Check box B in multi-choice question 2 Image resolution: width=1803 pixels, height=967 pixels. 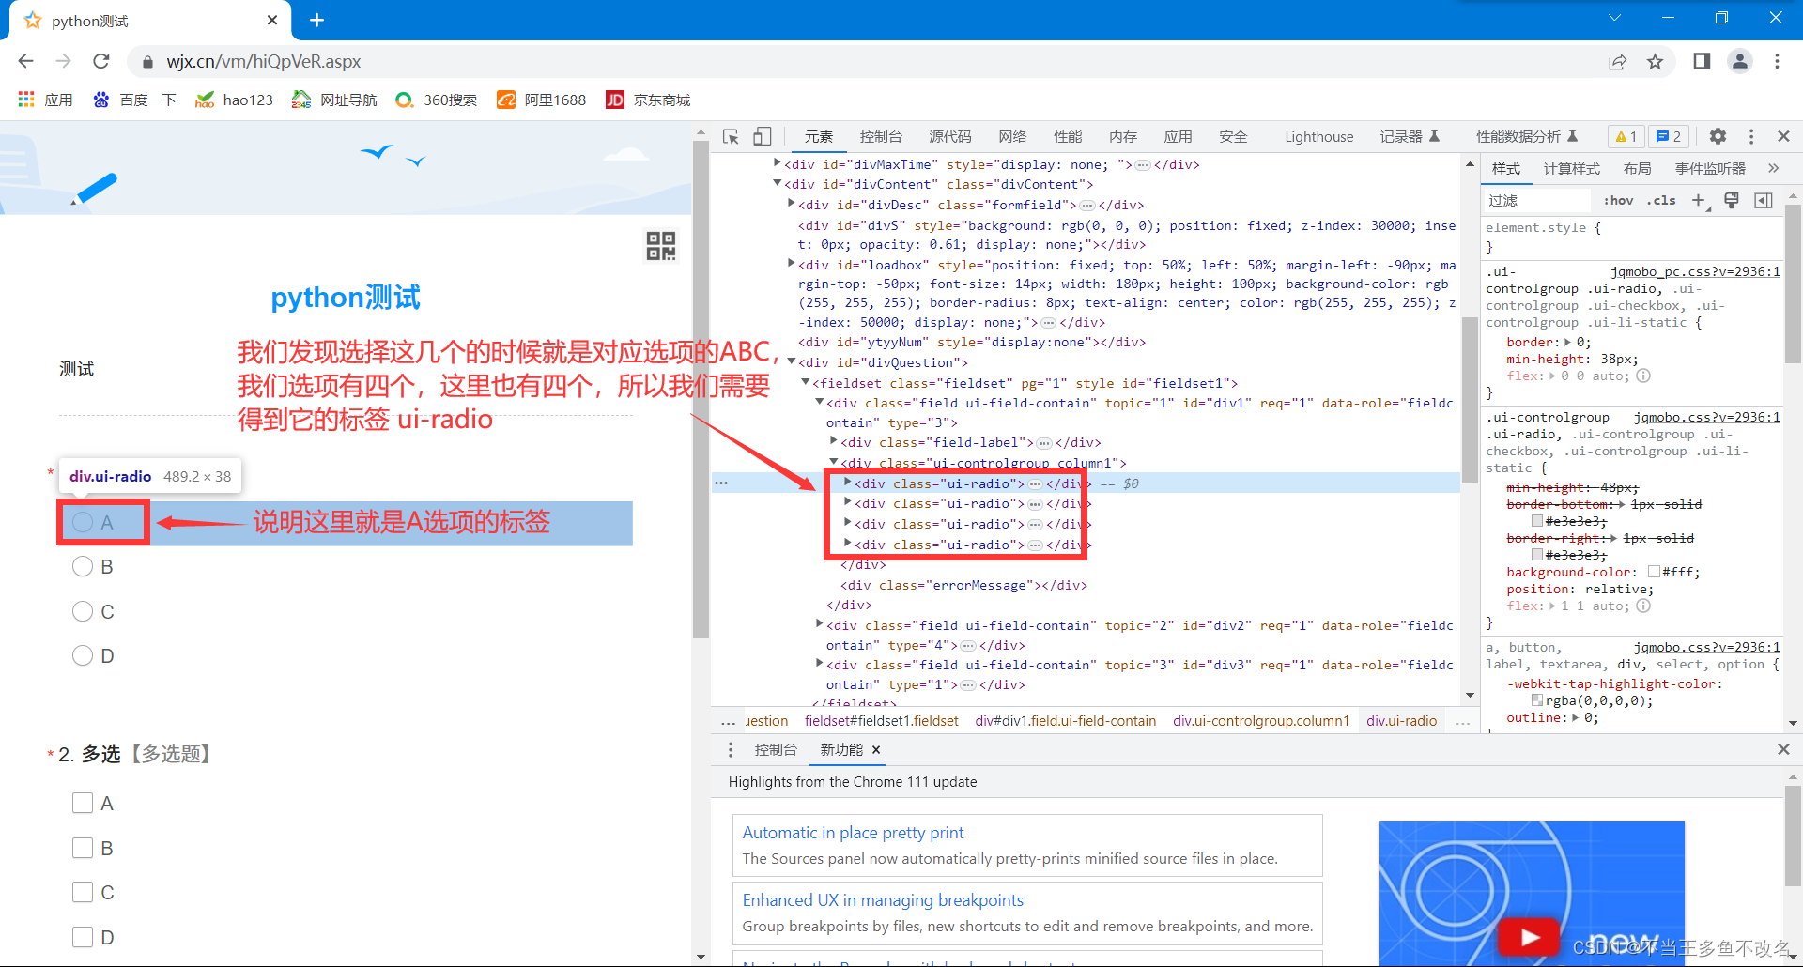[83, 848]
